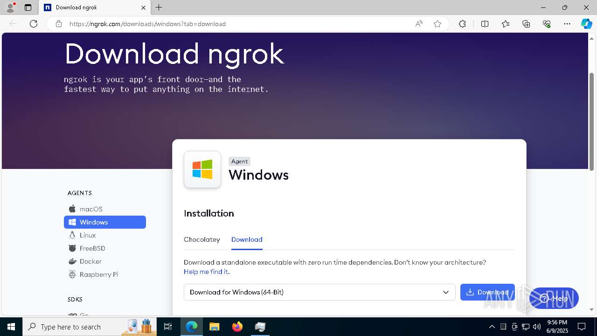Open Settings and more ellipsis
The image size is (597, 336).
(x=567, y=24)
